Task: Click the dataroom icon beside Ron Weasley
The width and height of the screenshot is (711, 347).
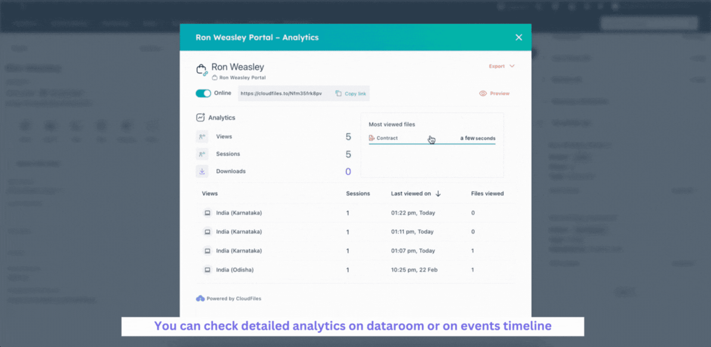Action: point(201,70)
